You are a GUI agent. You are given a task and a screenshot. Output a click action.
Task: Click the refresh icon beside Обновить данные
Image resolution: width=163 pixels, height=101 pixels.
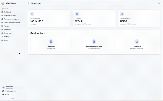coord(3,91)
